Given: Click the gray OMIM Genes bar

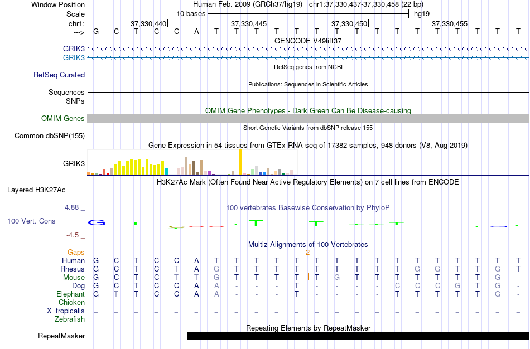Looking at the screenshot, I should click(309, 118).
